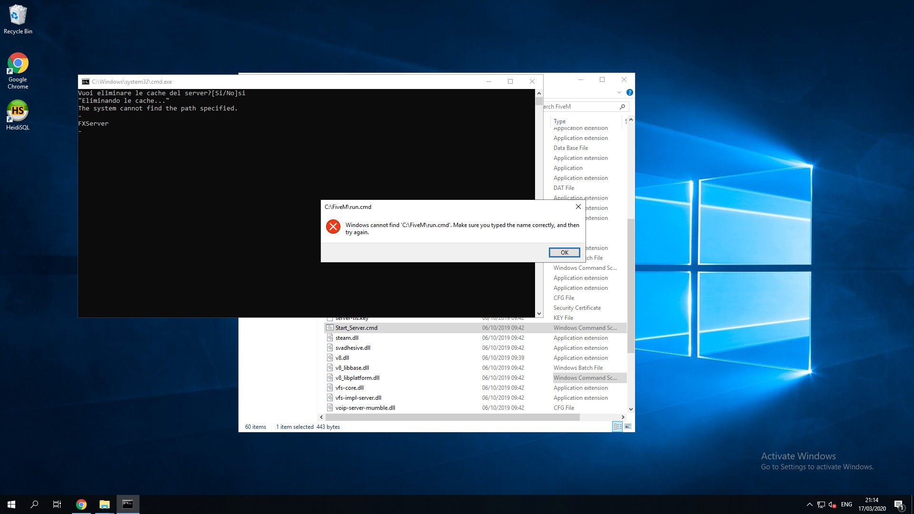
Task: Switch to Chrome on the taskbar
Action: [81, 504]
